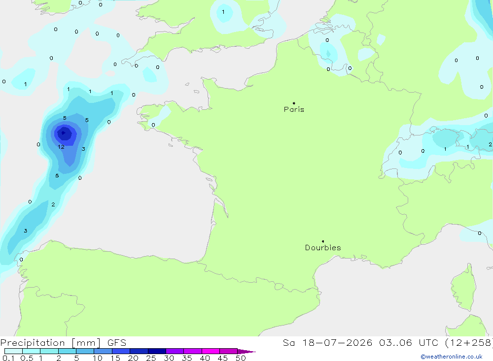Image resolution: width=493 pixels, height=361 pixels.
Task: Click the 45 legend scale label
Action: click(223, 358)
